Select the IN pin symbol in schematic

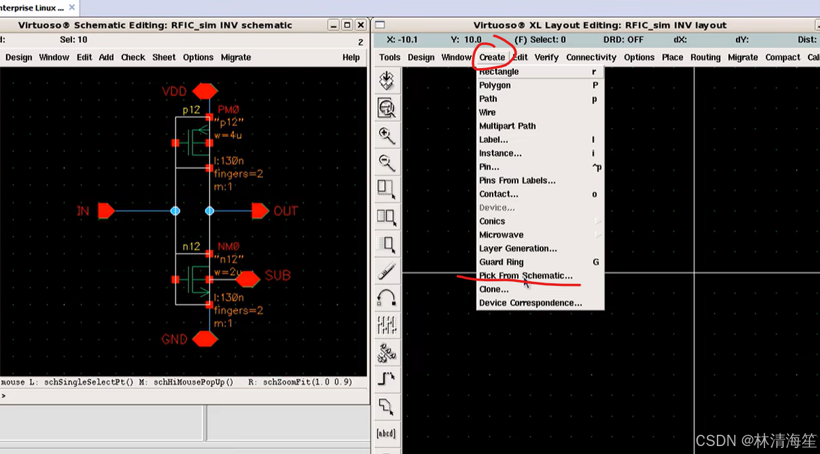106,211
